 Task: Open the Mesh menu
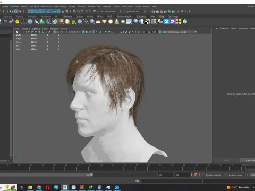24,6
